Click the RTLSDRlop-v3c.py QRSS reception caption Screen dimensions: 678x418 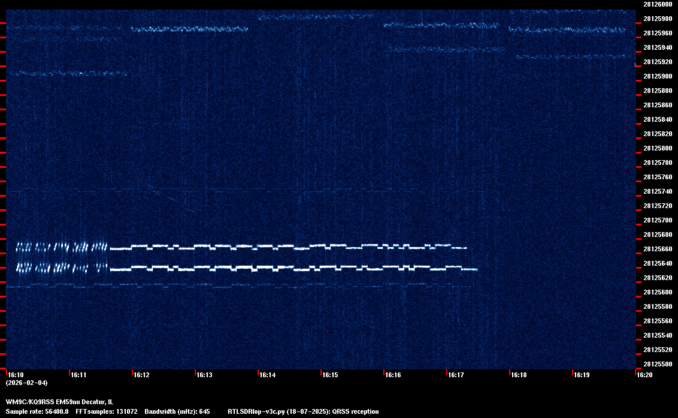coord(303,411)
